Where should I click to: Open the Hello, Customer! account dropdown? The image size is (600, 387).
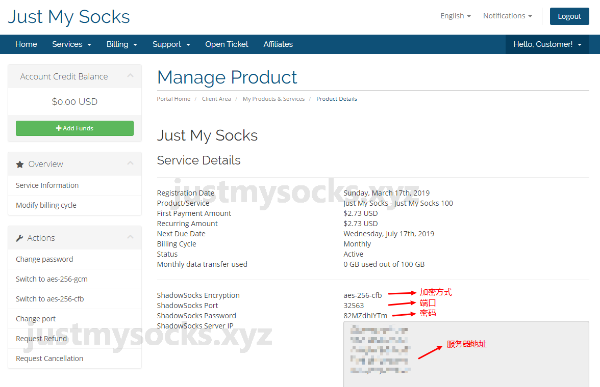[547, 44]
